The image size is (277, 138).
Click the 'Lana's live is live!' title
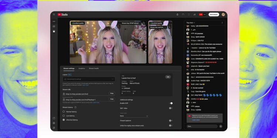(129, 78)
